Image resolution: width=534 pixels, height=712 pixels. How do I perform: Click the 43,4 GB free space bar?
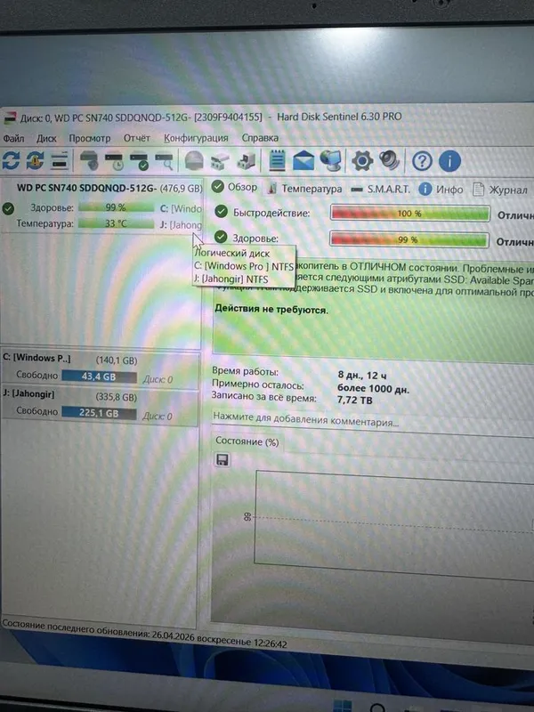[x=99, y=376]
